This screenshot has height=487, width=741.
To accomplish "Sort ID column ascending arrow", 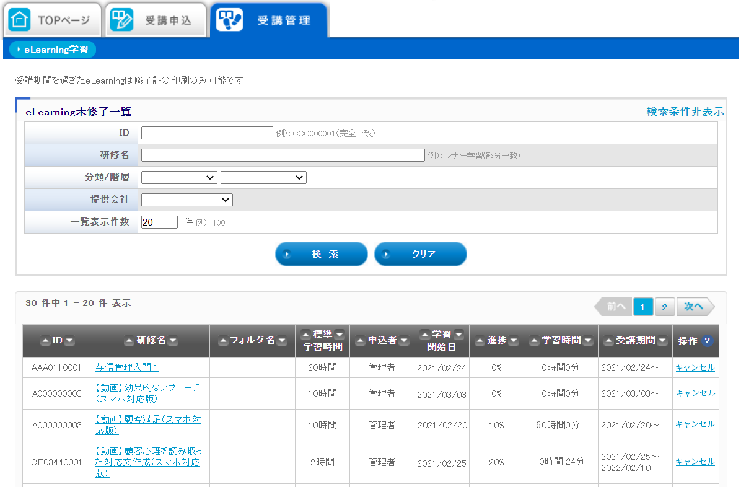I will [45, 340].
